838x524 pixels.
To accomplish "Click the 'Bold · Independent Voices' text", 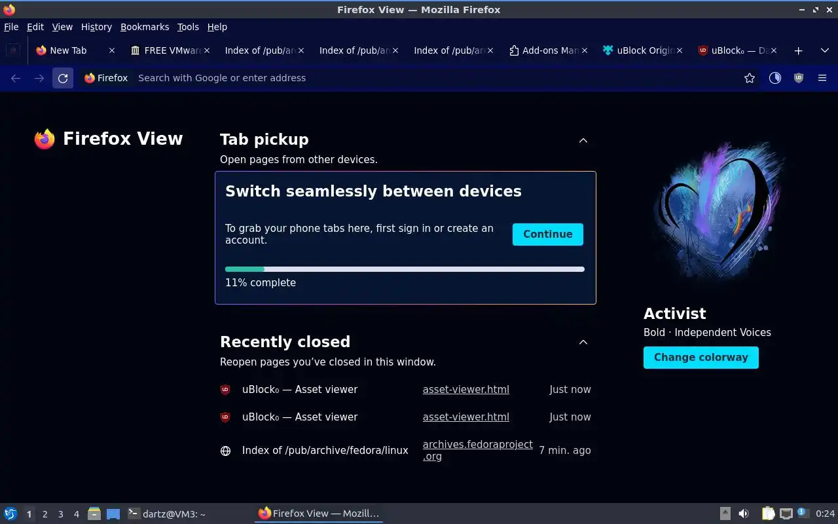I will click(707, 333).
